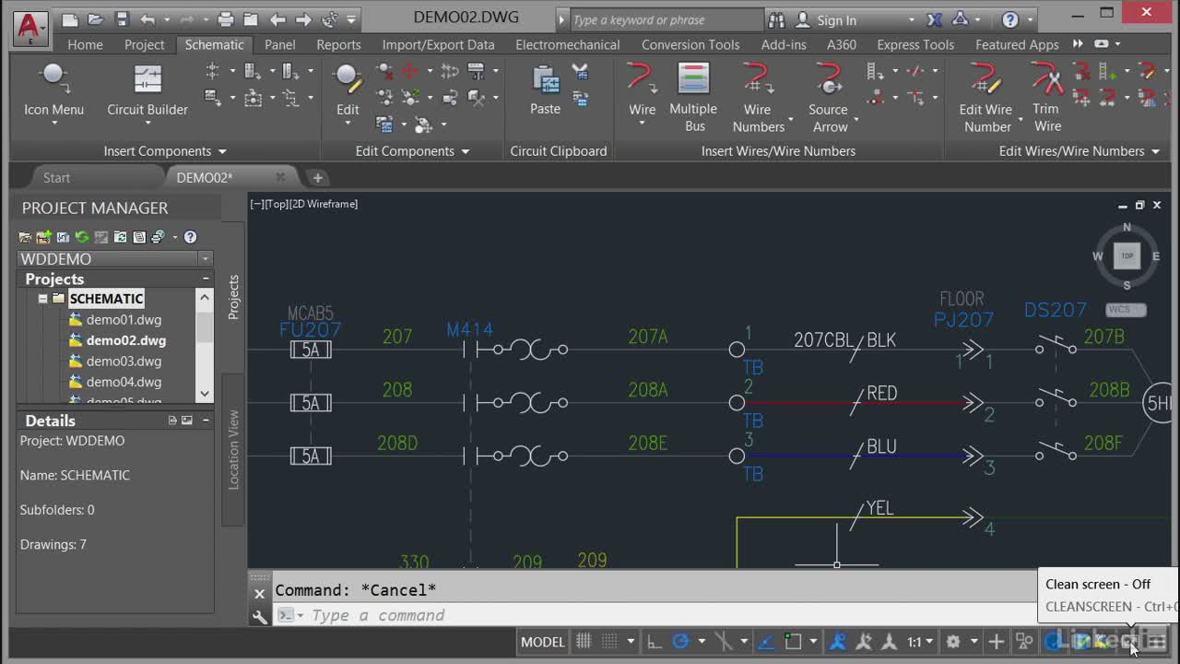Toggle annotation visibility in status bar
The image size is (1180, 664).
point(838,642)
